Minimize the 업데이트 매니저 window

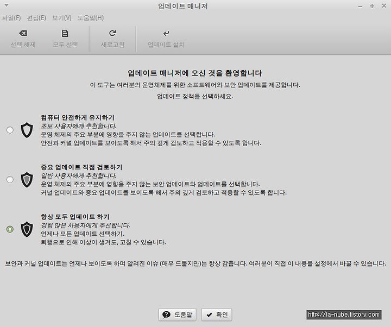(x=360, y=6)
